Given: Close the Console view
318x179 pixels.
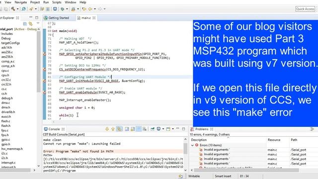Looking at the screenshot, I should [x=63, y=129].
